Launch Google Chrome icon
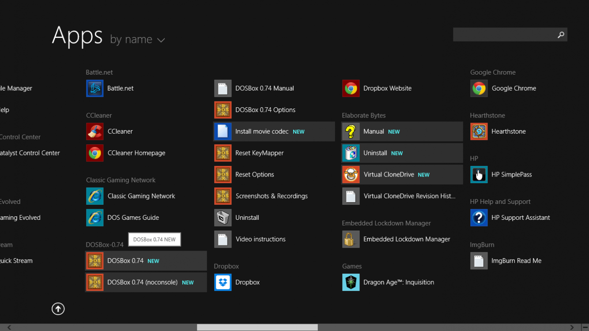 [479, 88]
